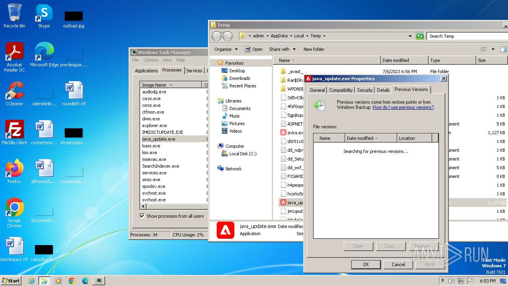Open Task Manager Options menu
The width and height of the screenshot is (508, 286).
[x=151, y=60]
